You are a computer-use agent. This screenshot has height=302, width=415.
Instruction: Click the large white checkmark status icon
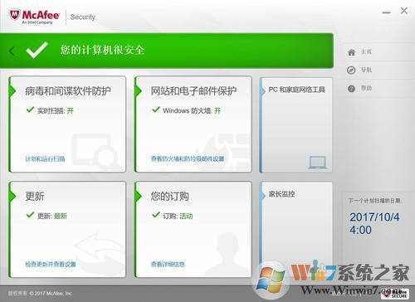click(x=37, y=50)
